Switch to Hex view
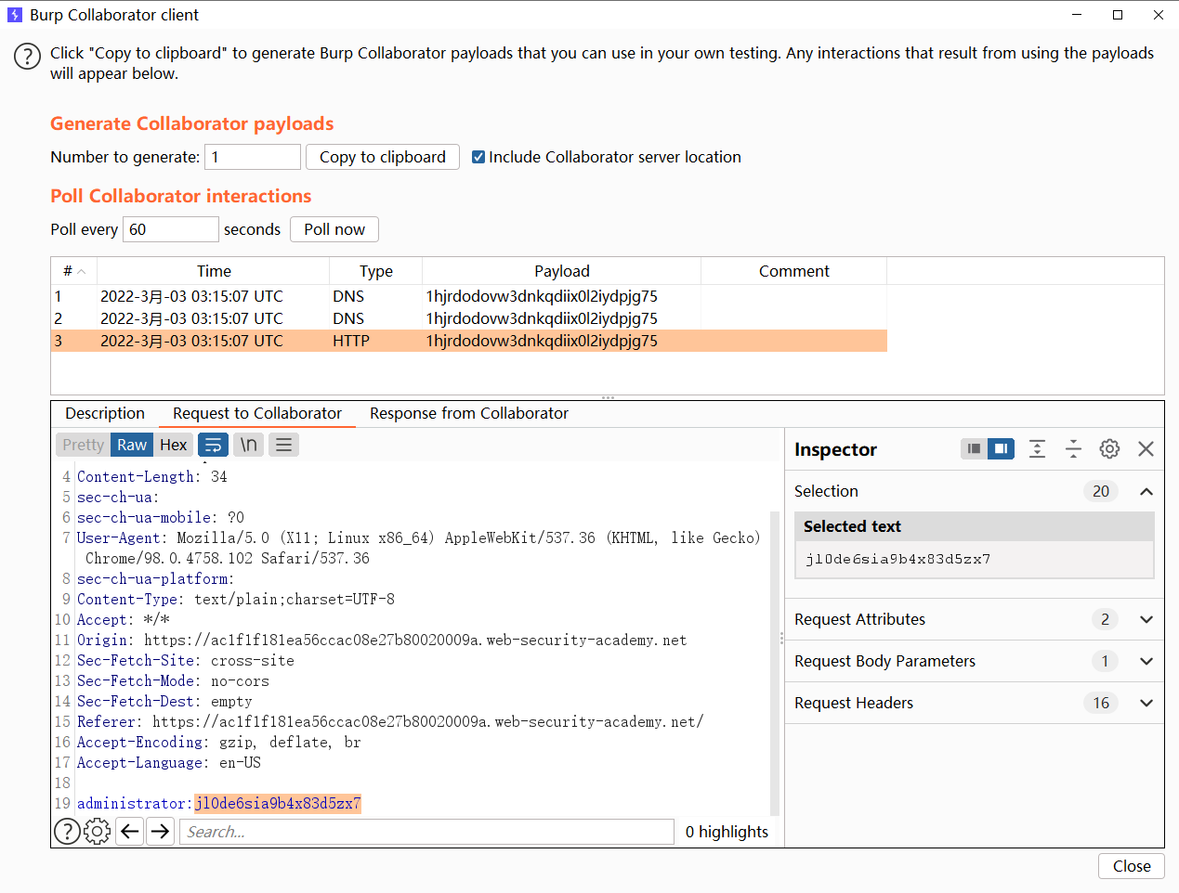 [174, 445]
